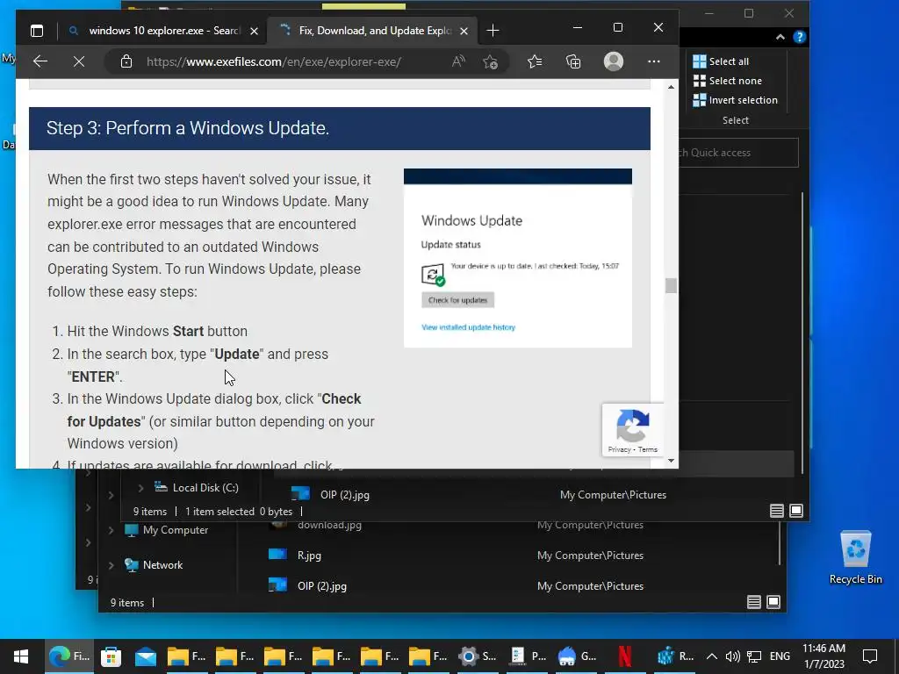Viewport: 899px width, 674px height.
Task: Stop loading the exefiles.com page
Action: coord(79,61)
